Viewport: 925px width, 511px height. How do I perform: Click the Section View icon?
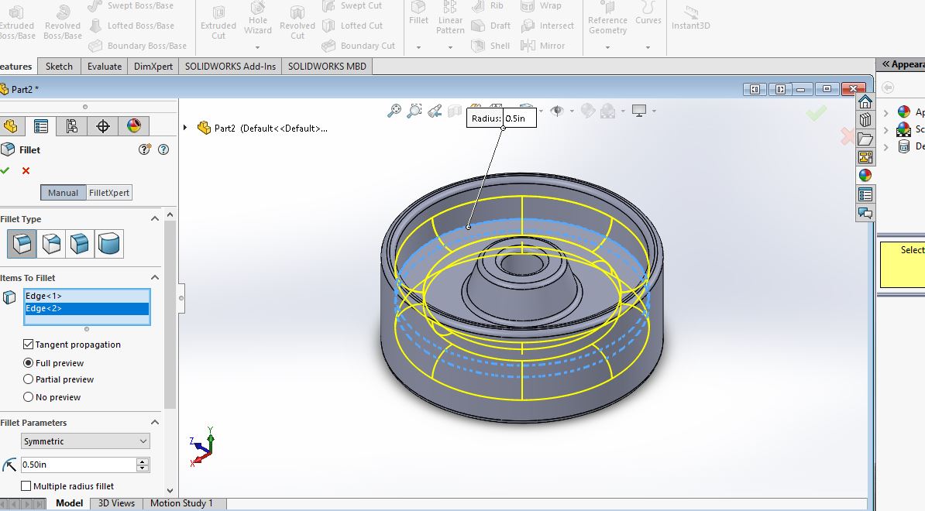click(x=455, y=110)
